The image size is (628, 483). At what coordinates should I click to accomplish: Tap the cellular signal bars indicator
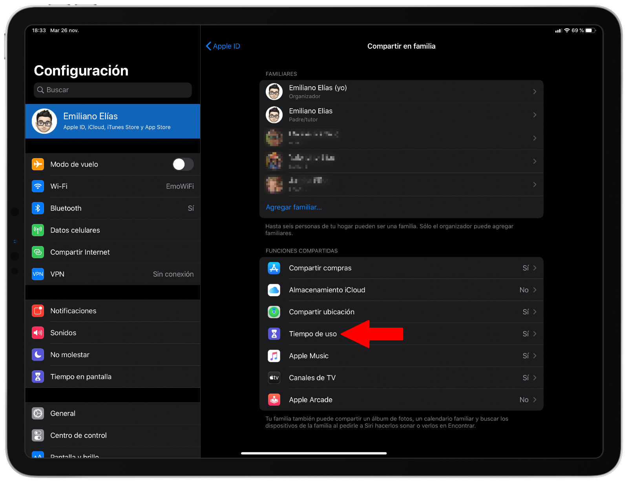coord(558,31)
